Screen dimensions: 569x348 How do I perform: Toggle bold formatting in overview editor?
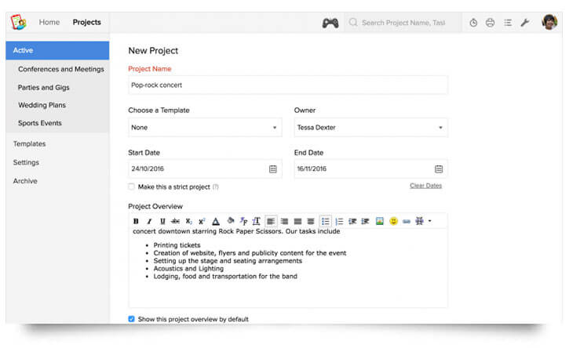136,221
